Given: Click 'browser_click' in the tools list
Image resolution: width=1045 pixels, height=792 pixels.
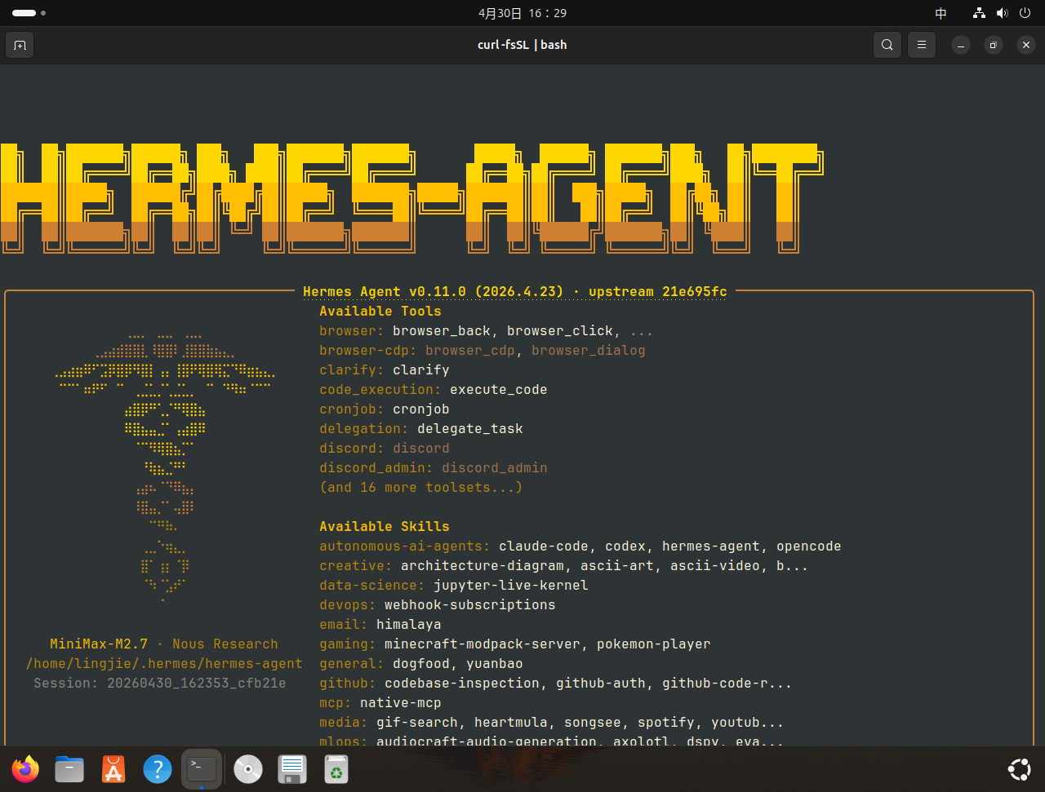Looking at the screenshot, I should point(560,330).
